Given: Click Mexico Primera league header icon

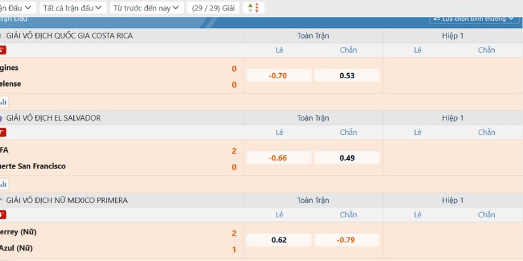Looking at the screenshot, I should point(2,200).
